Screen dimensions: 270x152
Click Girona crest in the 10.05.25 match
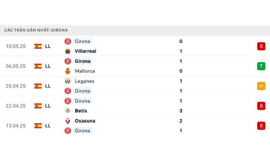(68, 41)
